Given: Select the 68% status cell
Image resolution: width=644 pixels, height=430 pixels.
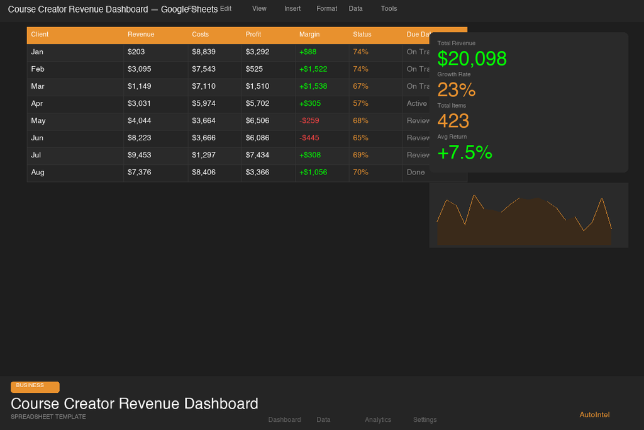Looking at the screenshot, I should [376, 122].
